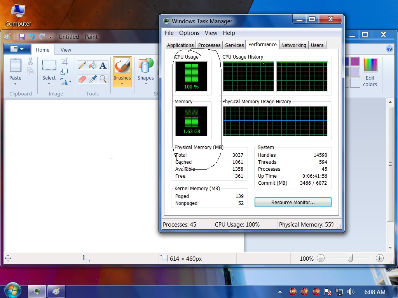Viewport: 398px width, 298px height.
Task: Expand the Shapes gallery
Action: point(146,84)
